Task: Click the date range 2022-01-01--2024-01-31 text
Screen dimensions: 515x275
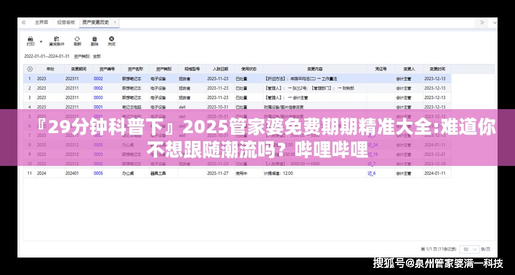Action: point(47,56)
